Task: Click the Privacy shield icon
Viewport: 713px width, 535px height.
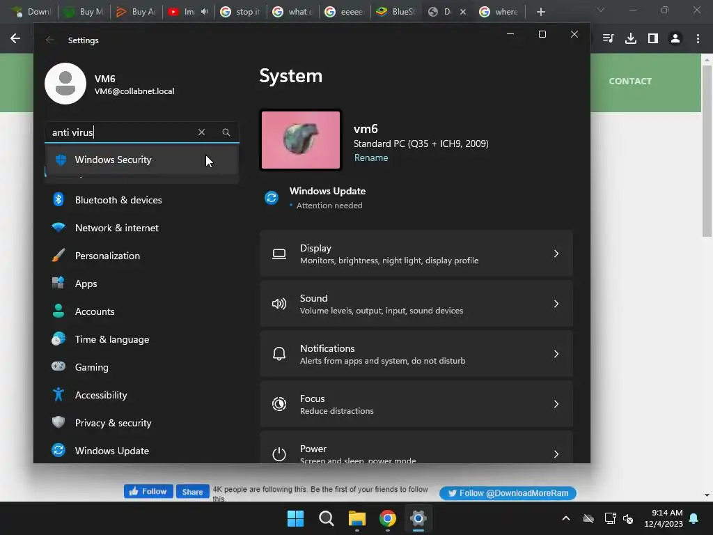Action: click(58, 422)
